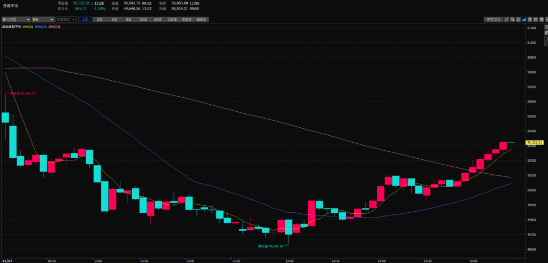This screenshot has height=263, width=548.
Task: Click the pink SMA(75) legend label
Action: tap(55, 27)
